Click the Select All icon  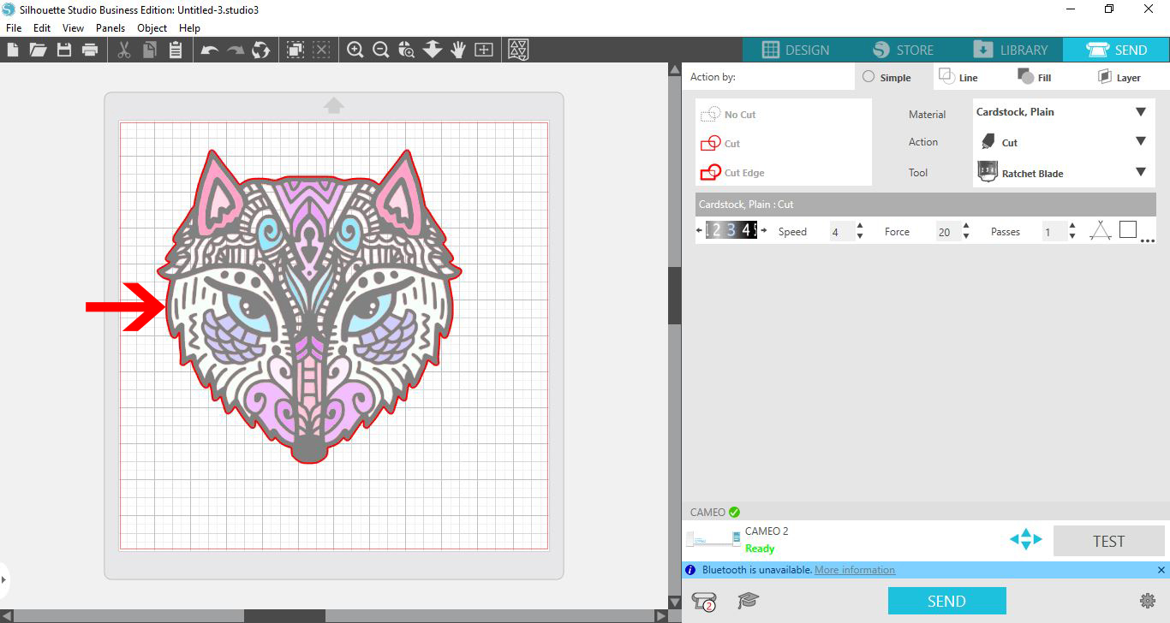click(x=295, y=50)
